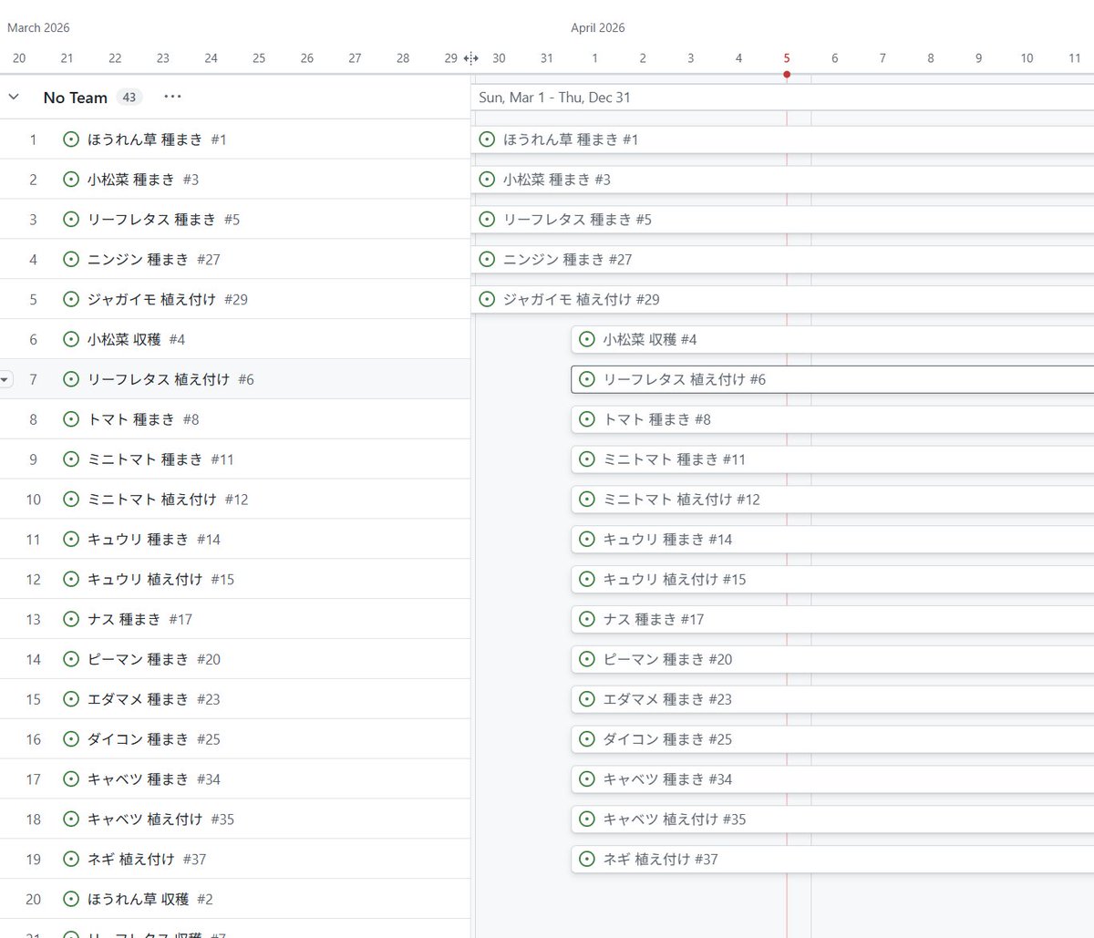The height and width of the screenshot is (938, 1094).
Task: Click the open issue icon for ニンジン 種まき #27 in table
Action: tap(71, 259)
